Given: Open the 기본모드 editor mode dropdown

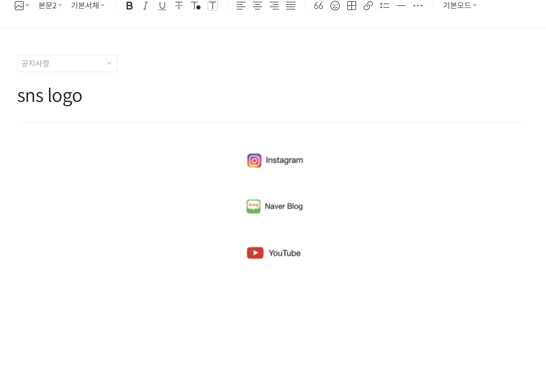Looking at the screenshot, I should click(x=460, y=5).
